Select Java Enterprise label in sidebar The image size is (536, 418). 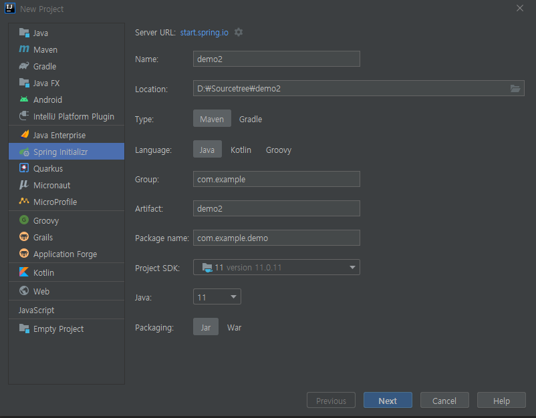tap(59, 136)
